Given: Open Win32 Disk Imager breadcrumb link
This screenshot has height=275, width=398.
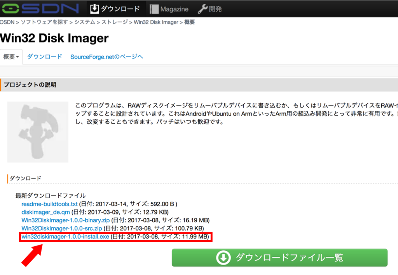Looking at the screenshot, I should tap(156, 22).
